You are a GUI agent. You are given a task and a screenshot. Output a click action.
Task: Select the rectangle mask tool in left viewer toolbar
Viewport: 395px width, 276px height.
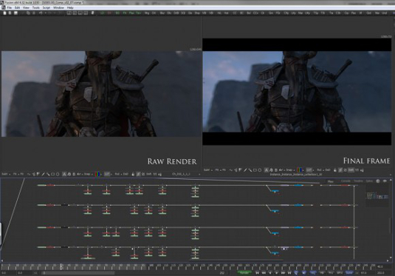click(52, 174)
